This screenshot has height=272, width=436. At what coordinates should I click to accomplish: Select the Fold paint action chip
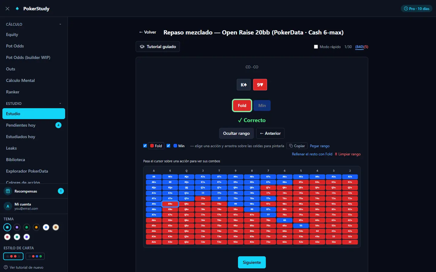point(156,146)
